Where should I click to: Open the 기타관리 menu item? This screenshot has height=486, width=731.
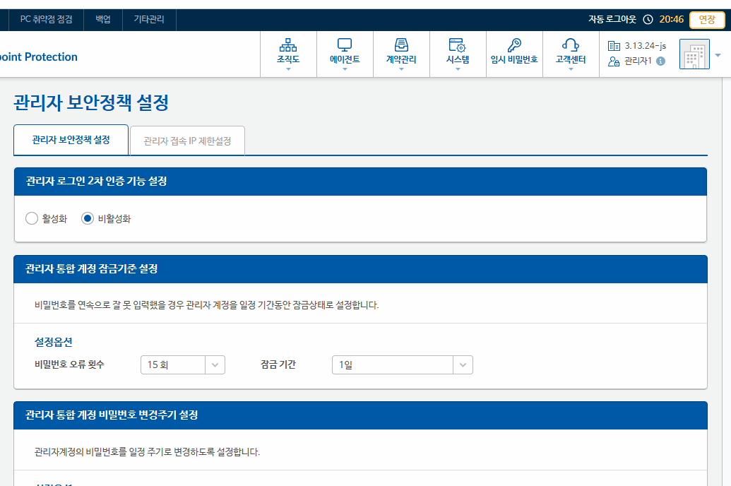pos(149,20)
